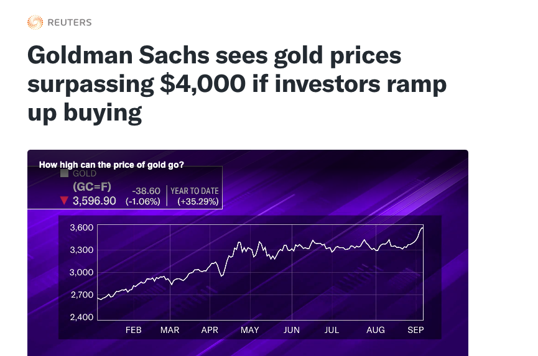538x356 pixels.
Task: Click the 3,000 value on the price axis
Action: tap(81, 273)
